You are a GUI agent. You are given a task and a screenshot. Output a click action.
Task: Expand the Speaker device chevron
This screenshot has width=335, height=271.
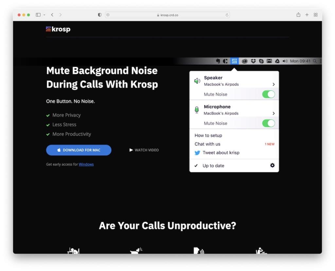(273, 84)
